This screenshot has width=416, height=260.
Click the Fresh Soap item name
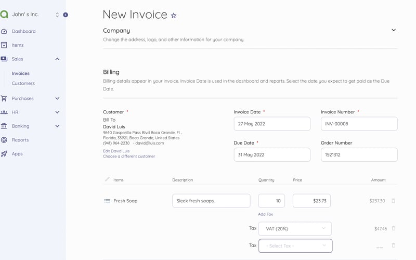125,201
